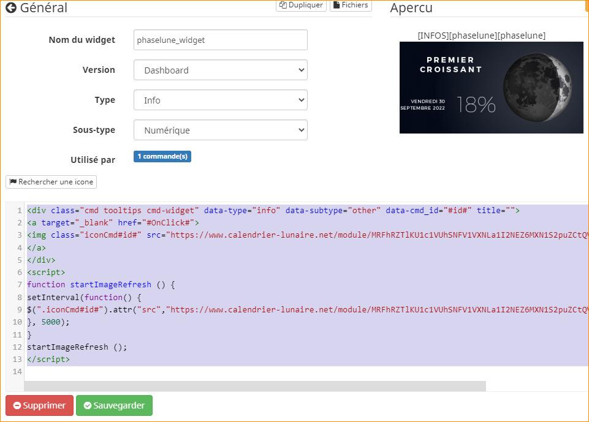This screenshot has width=589, height=422.
Task: Save the widget with Sauvegarder
Action: tap(114, 405)
